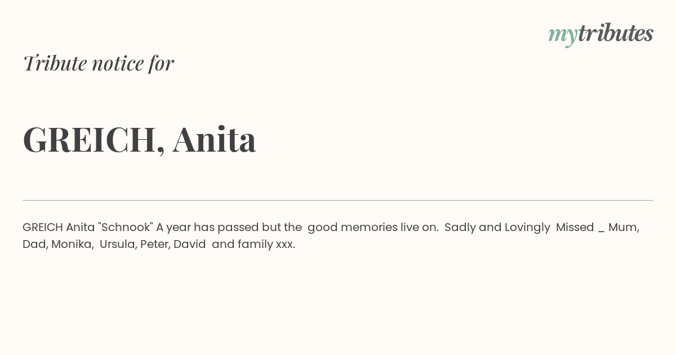Click the horizontal divider line
676x355 pixels.
(x=338, y=200)
